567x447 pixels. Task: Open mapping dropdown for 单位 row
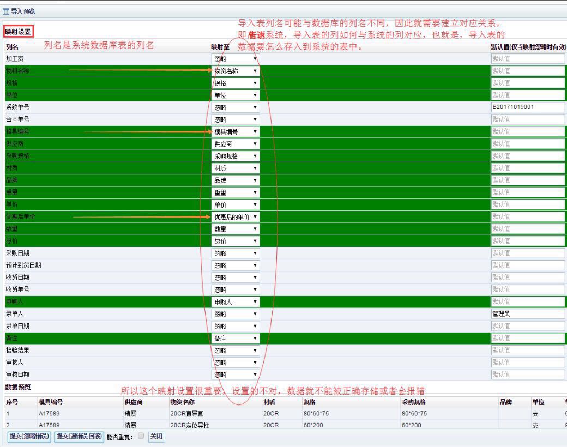pyautogui.click(x=236, y=95)
